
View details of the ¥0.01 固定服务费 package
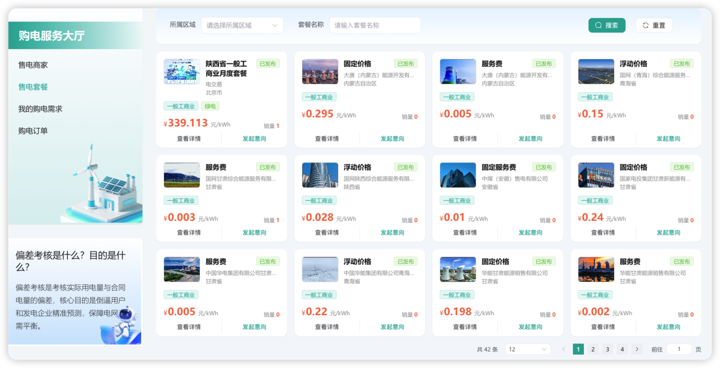(x=465, y=232)
